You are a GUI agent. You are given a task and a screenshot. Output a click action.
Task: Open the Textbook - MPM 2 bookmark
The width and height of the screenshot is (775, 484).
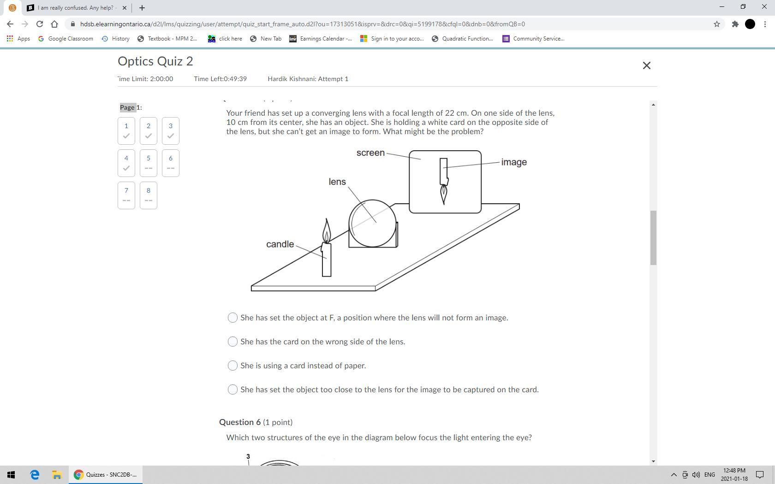(167, 39)
